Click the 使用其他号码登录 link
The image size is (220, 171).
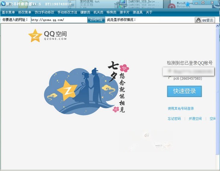tap(181, 108)
